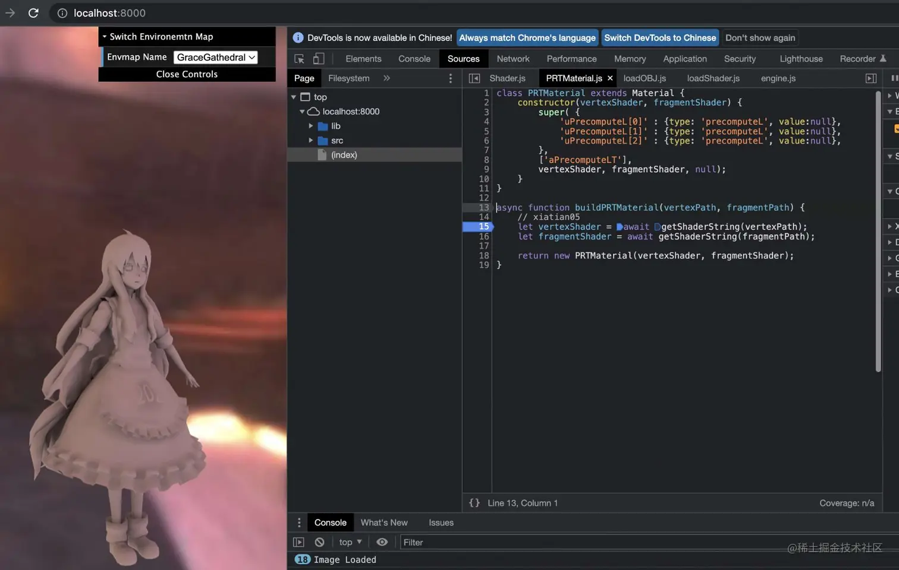Screen dimensions: 899x570
Task: Switch to the Network tab
Action: (x=513, y=59)
